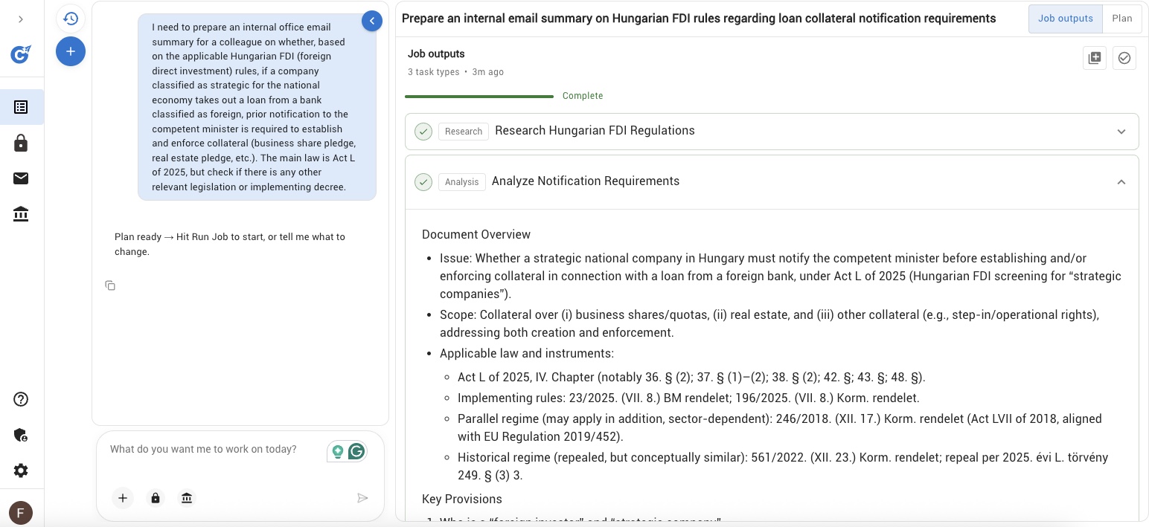This screenshot has width=1149, height=527.
Task: Switch to the Plan tab
Action: point(1122,19)
